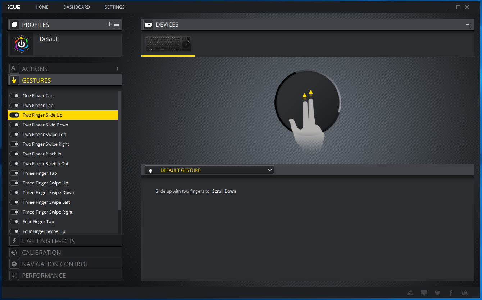The height and width of the screenshot is (300, 482).
Task: Open the Profiles hamburger menu
Action: [117, 24]
